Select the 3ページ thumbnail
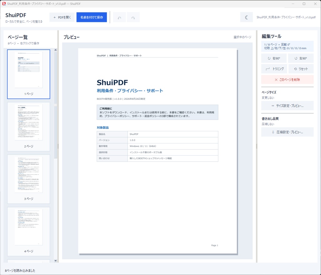Viewport: 321px width, 275px height. [x=29, y=179]
